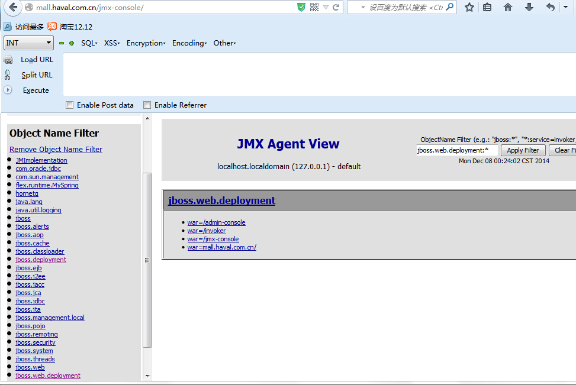Open the Other menu
The width and height of the screenshot is (576, 385).
click(x=225, y=43)
